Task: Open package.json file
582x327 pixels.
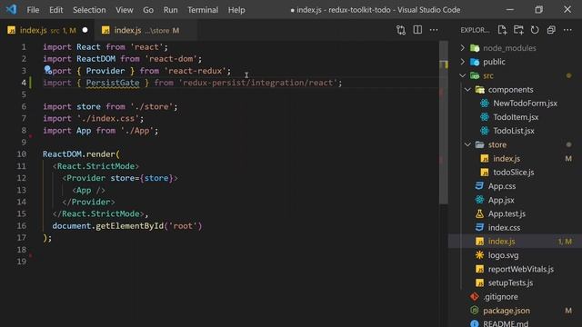Action: pos(507,311)
